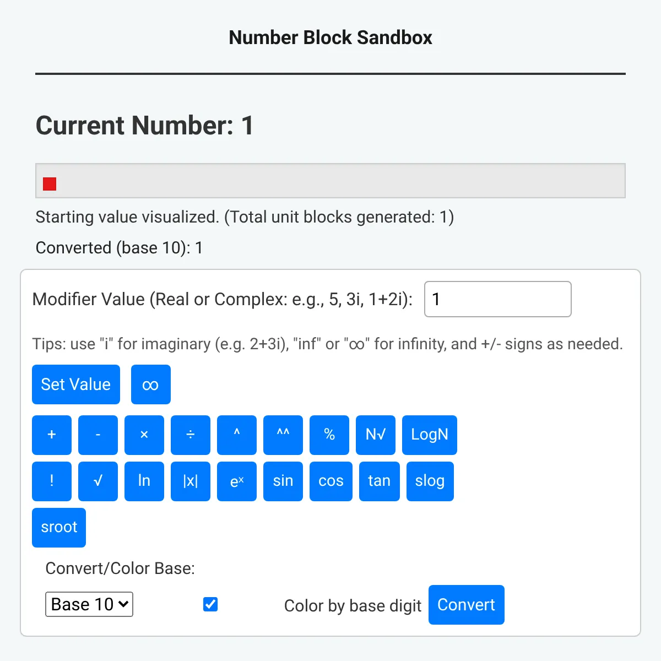
Task: Toggle Color by base digit checkbox
Action: 210,604
